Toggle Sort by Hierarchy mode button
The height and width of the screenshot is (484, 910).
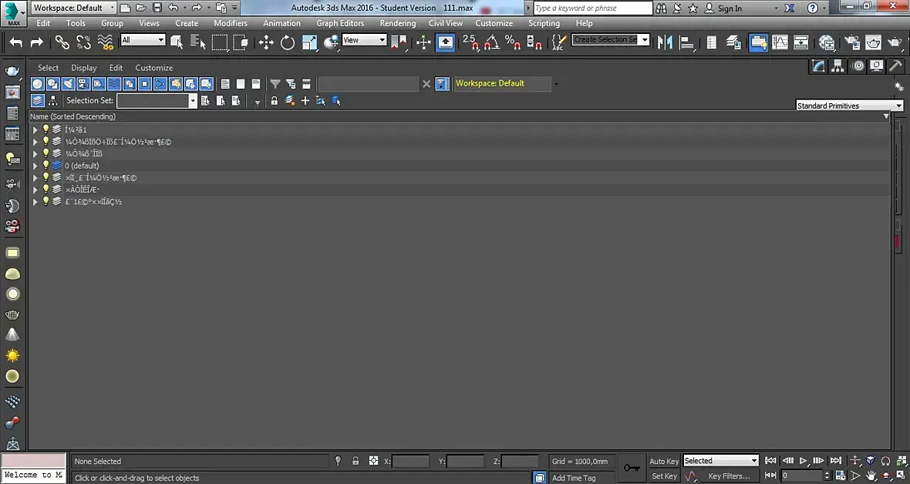click(52, 100)
